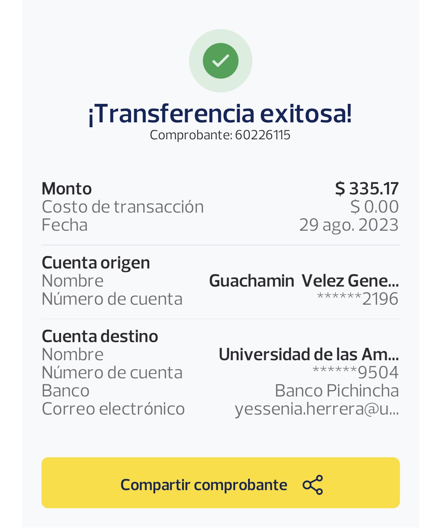Select the Comprobante number 60226115

pyautogui.click(x=262, y=135)
